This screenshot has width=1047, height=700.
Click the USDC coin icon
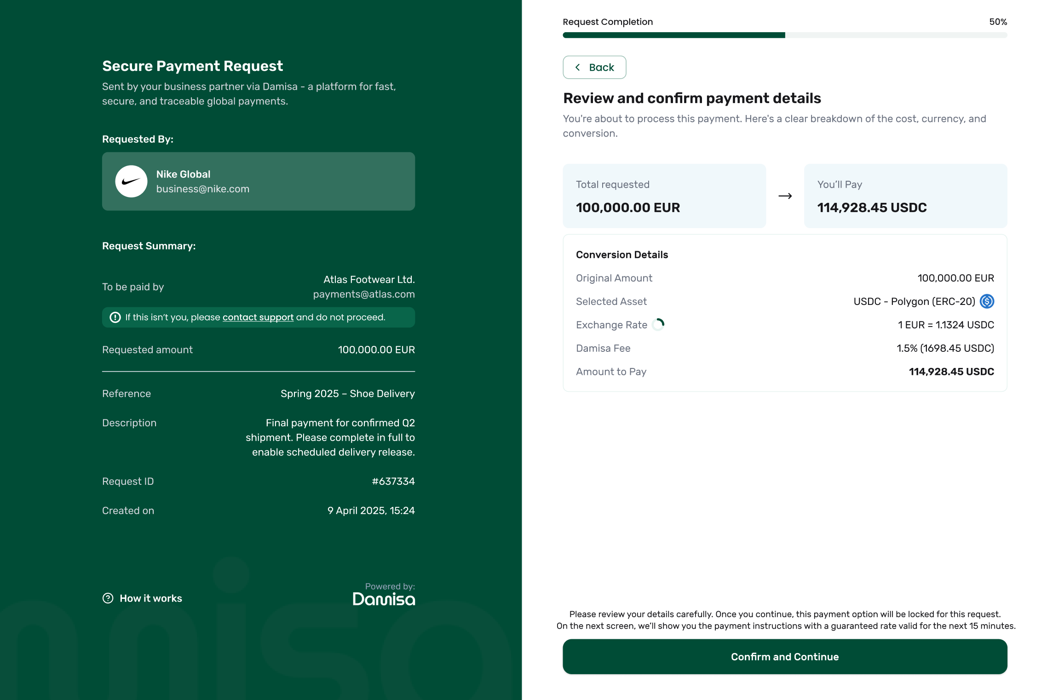[x=987, y=301]
